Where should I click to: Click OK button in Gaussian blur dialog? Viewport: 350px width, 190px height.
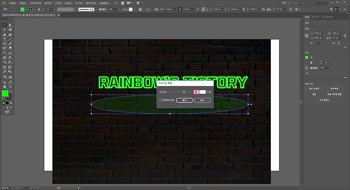(184, 100)
